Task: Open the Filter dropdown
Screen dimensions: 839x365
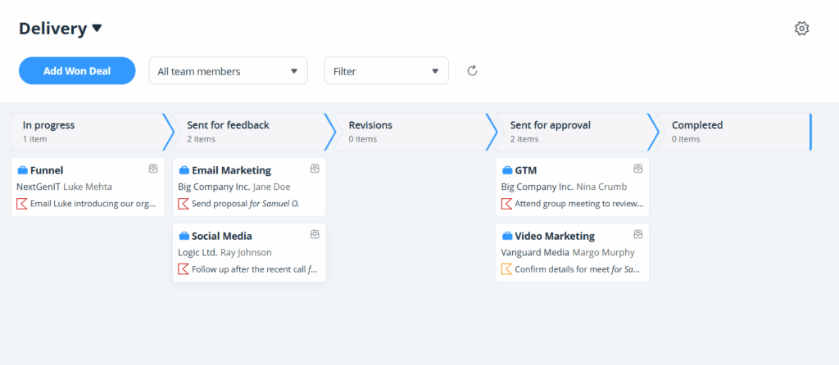Action: click(x=387, y=70)
